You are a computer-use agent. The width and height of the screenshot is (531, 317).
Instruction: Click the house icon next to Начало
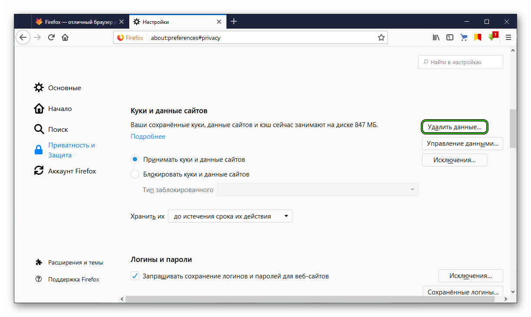(39, 108)
